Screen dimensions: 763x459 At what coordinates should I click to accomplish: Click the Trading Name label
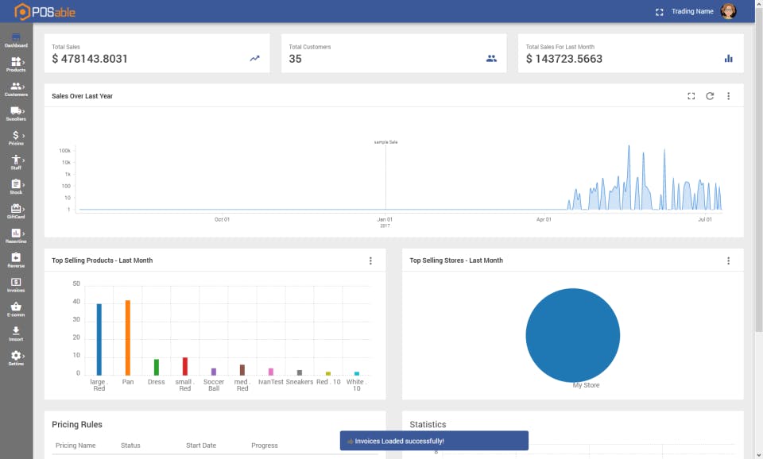coord(692,11)
